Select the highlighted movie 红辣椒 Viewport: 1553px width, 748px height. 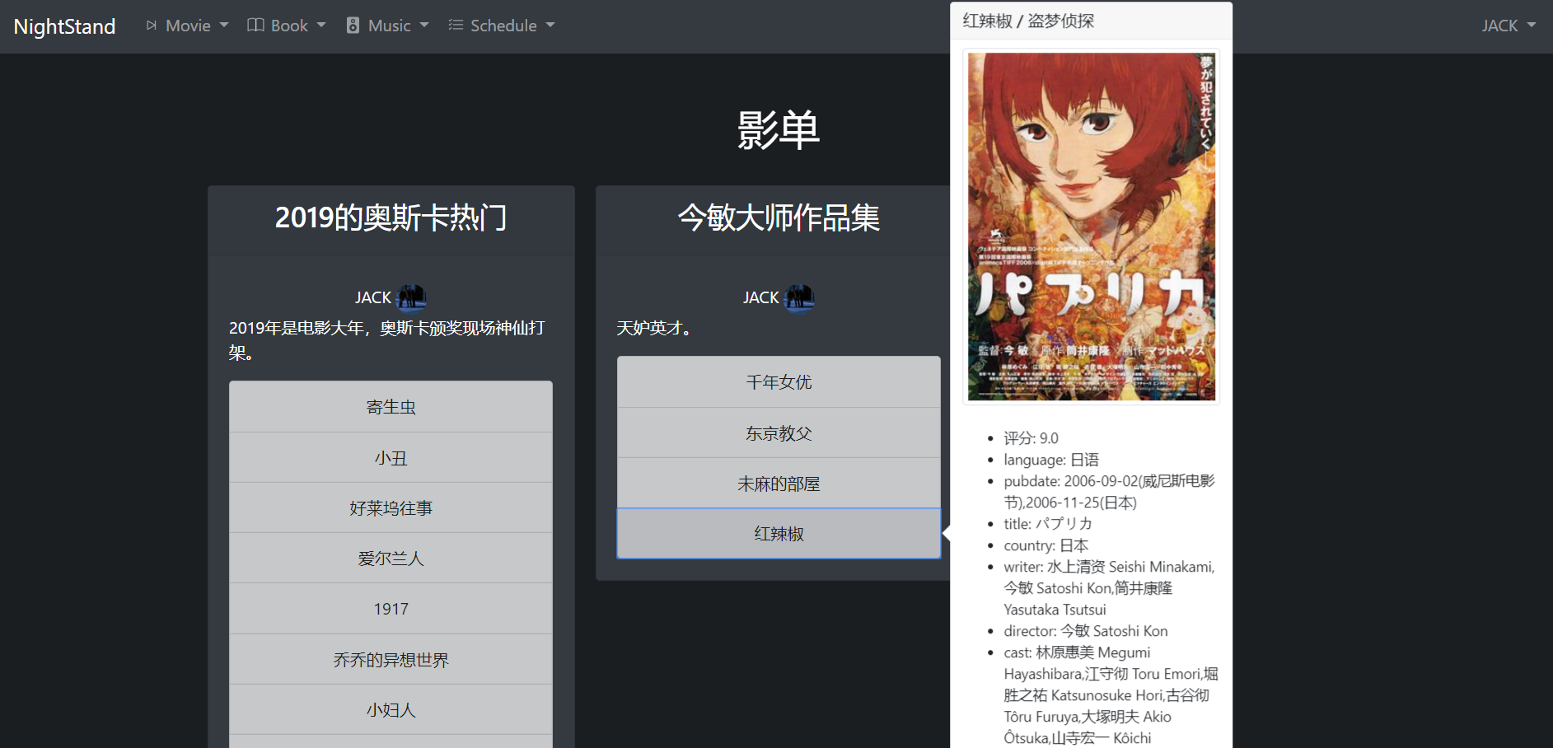coord(779,534)
